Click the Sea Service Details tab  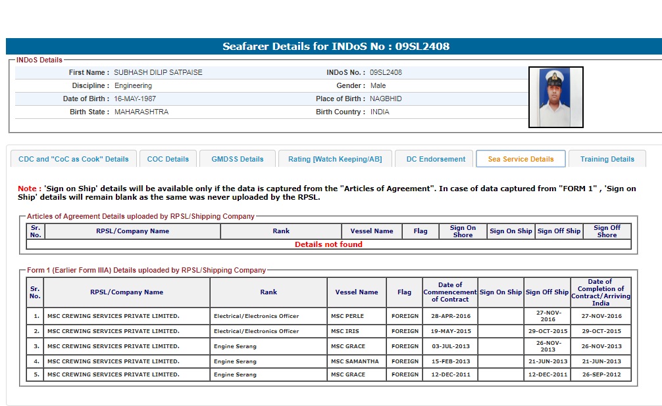click(x=521, y=159)
